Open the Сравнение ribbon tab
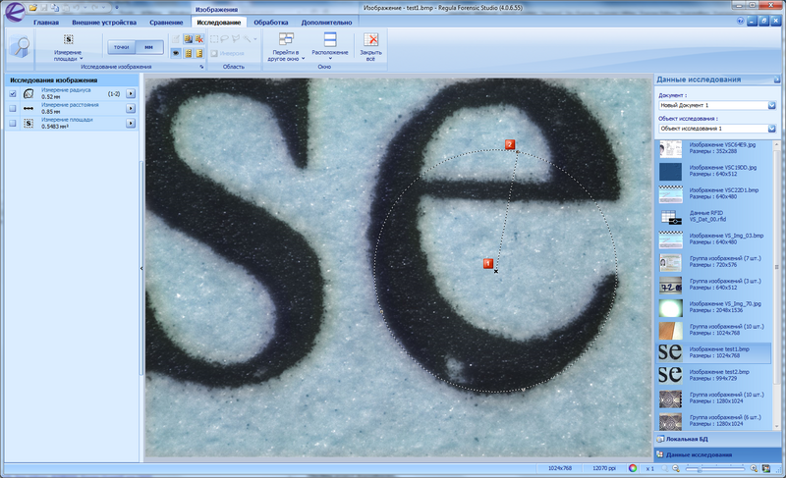The width and height of the screenshot is (786, 478). tap(165, 21)
